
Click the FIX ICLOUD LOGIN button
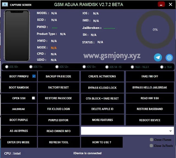(59, 109)
